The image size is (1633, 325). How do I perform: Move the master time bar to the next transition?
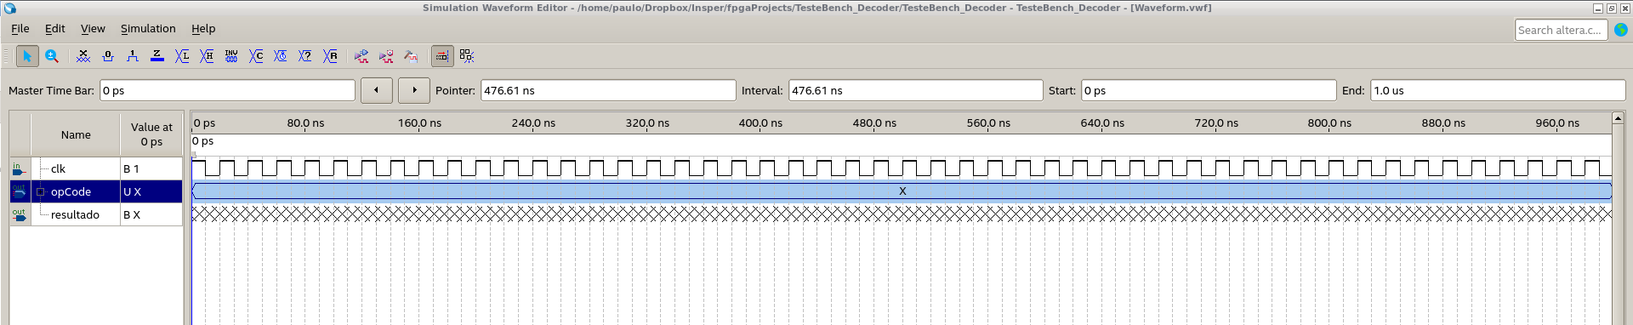tap(414, 90)
